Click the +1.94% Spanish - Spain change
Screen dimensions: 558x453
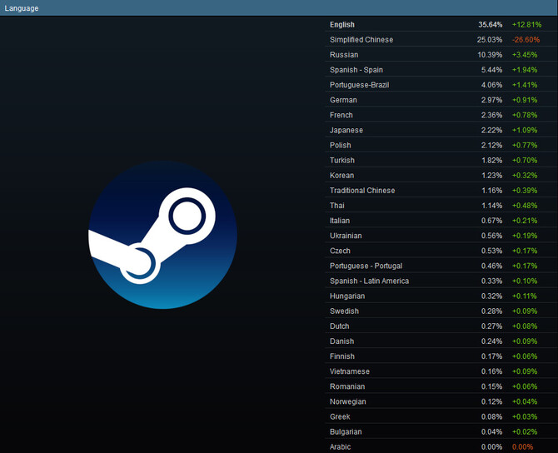pyautogui.click(x=525, y=70)
